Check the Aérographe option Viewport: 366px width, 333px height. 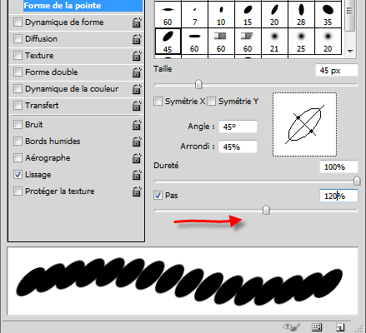point(18,158)
